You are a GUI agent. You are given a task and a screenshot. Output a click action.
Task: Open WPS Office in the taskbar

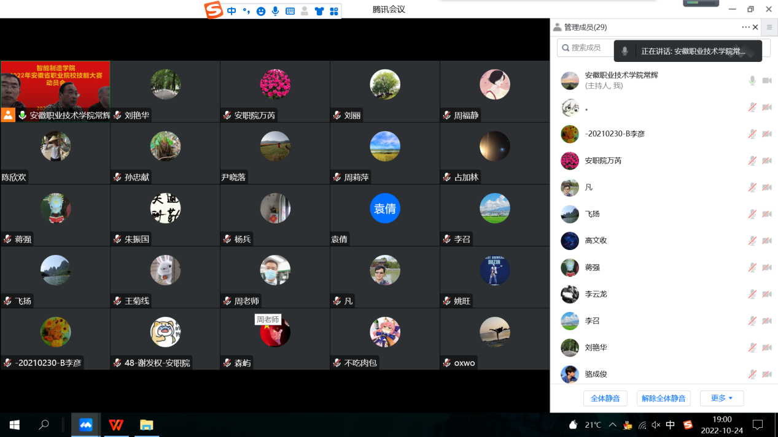pos(116,425)
